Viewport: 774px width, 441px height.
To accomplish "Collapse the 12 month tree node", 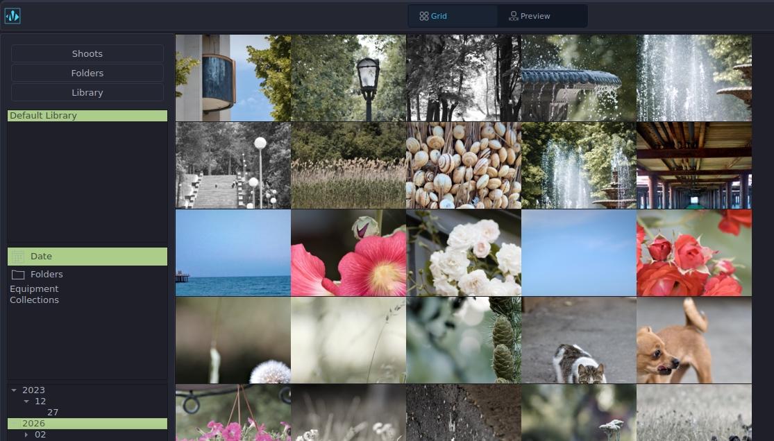I will [26, 401].
